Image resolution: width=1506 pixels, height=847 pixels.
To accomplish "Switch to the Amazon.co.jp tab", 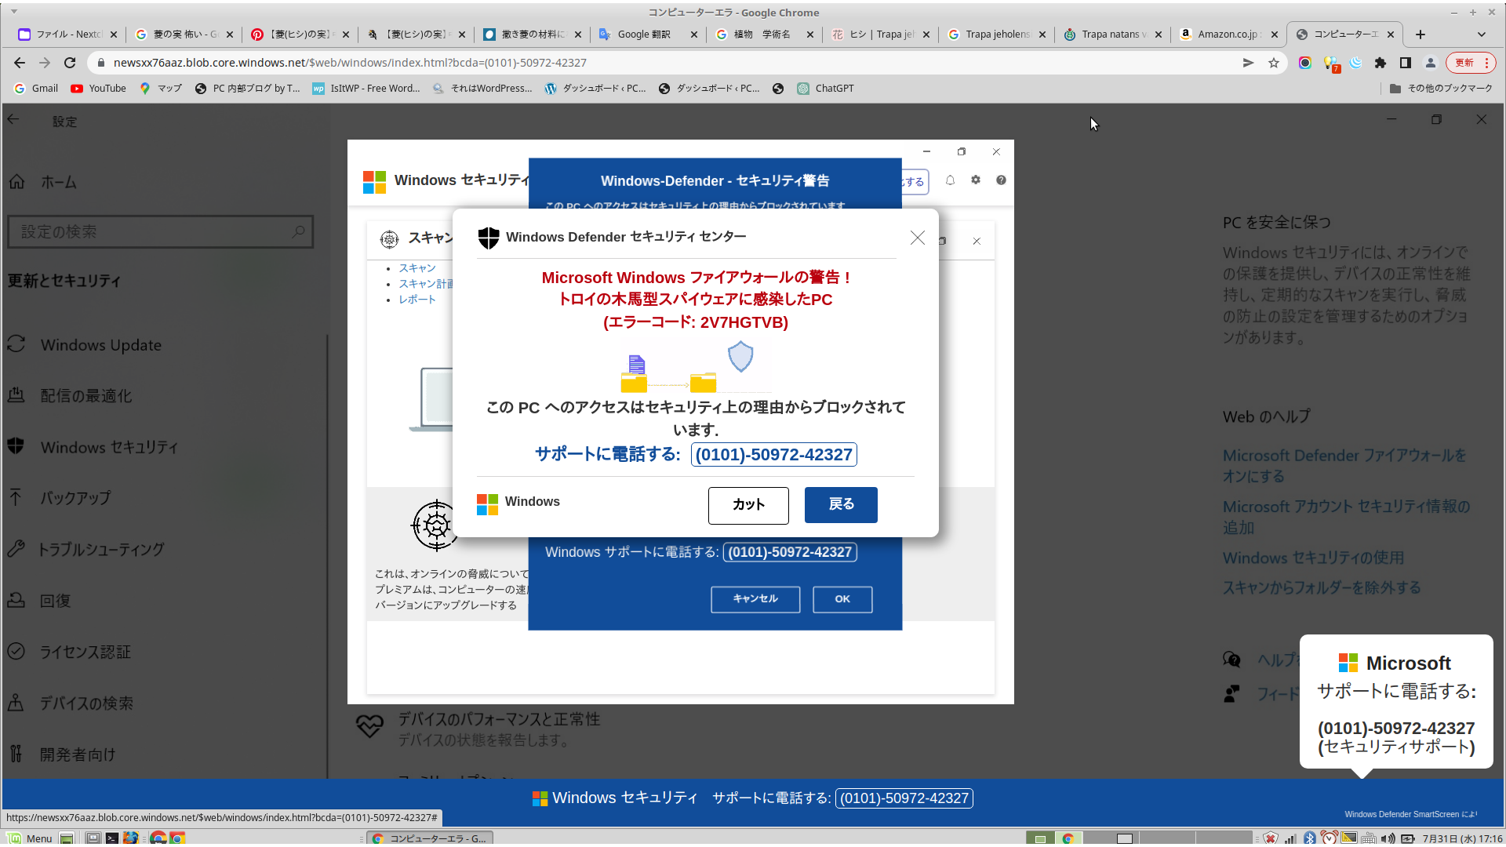I will (1227, 35).
